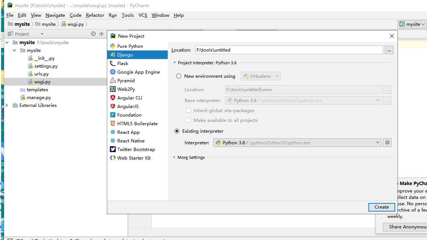
Task: Select Pyramid project type
Action: point(137,81)
